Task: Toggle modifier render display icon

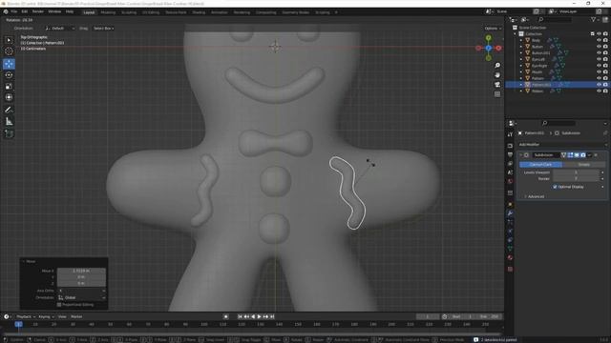Action: tap(583, 155)
